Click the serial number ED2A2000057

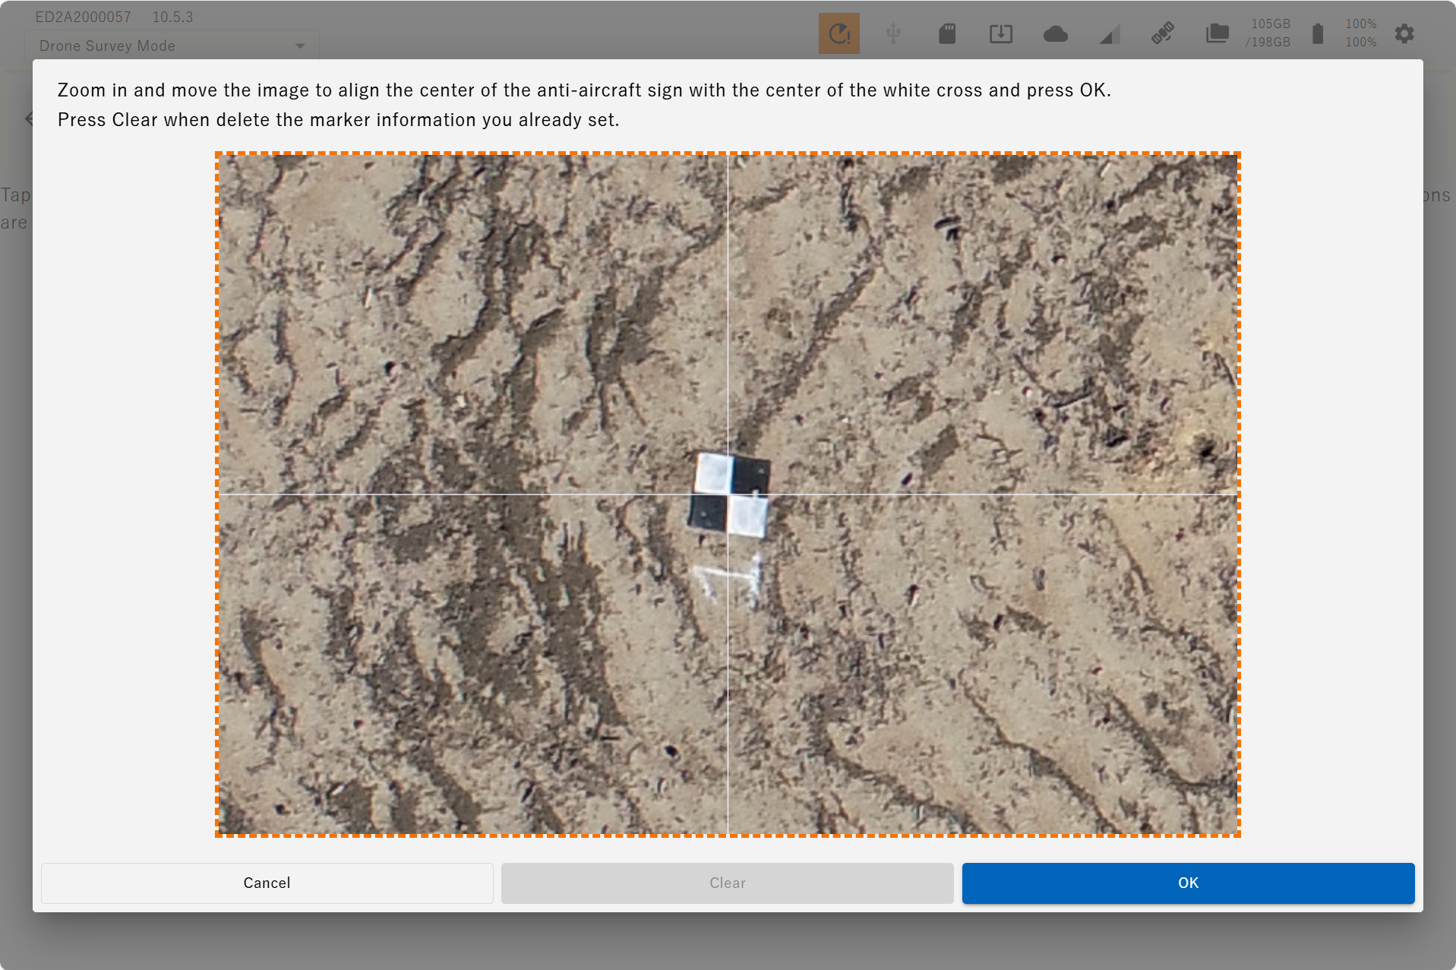84,17
